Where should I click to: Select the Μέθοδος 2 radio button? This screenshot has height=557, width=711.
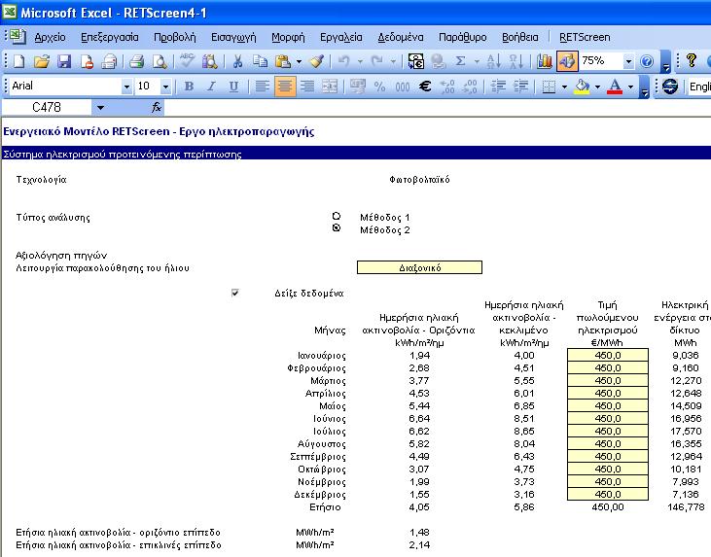tap(337, 227)
